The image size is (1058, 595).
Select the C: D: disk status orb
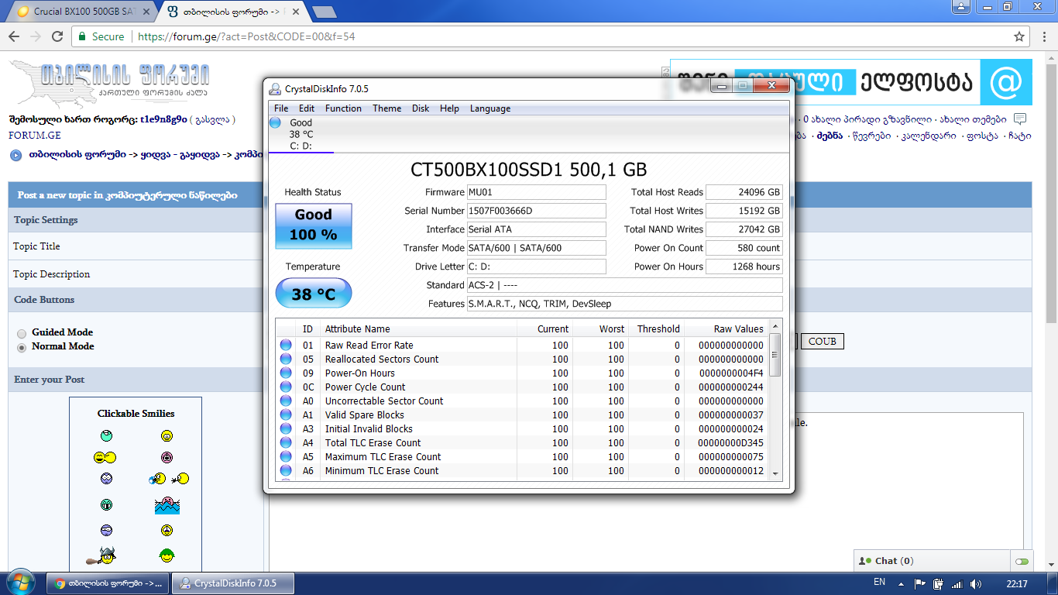tap(276, 123)
